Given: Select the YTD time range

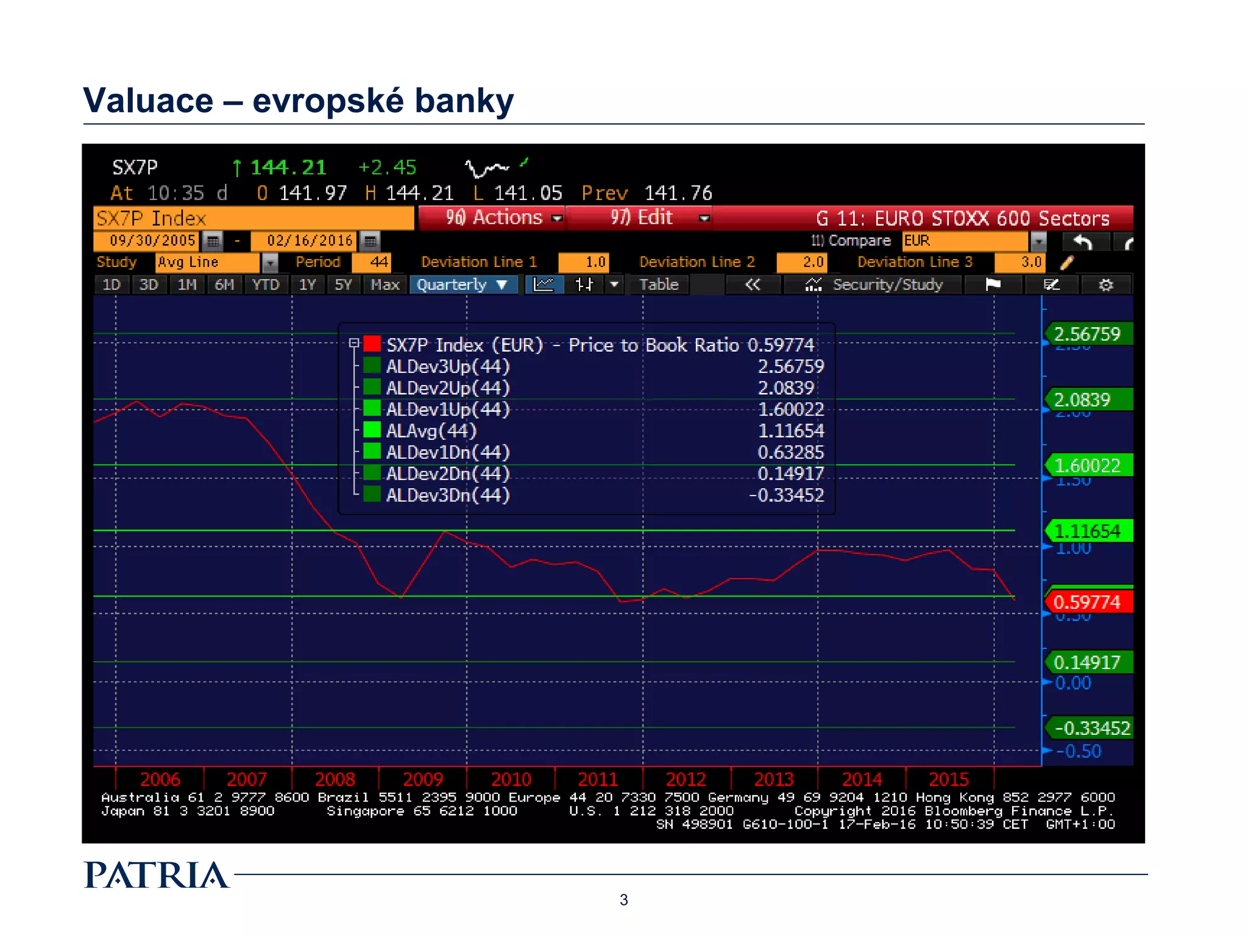Looking at the screenshot, I should pyautogui.click(x=266, y=285).
